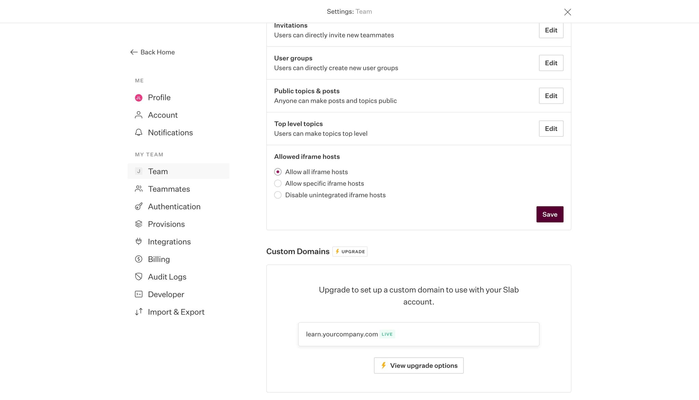This screenshot has height=400, width=699.
Task: Click the Audit Logs shield icon
Action: (x=139, y=276)
